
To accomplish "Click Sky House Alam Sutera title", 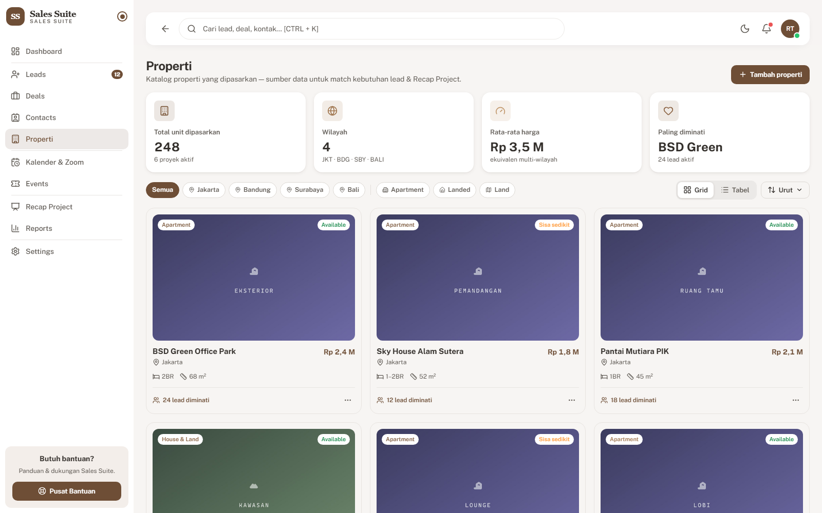I will point(420,351).
